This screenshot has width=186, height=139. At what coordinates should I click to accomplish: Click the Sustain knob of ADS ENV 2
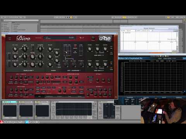pos(105,64)
